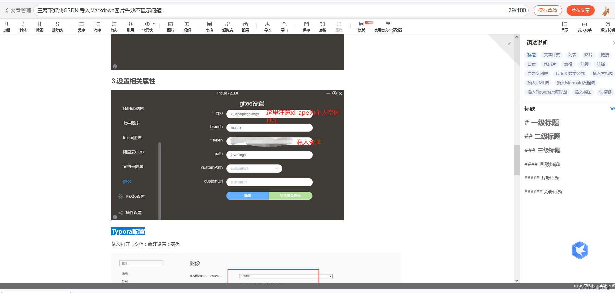
Task: Close the 语法说明 panel
Action: coord(613,43)
